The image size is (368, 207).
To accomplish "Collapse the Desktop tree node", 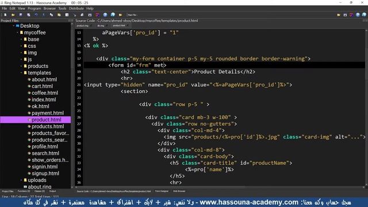I will (13, 26).
